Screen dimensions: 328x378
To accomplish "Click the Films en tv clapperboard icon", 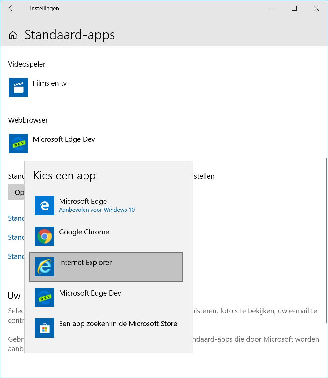I will click(x=18, y=88).
